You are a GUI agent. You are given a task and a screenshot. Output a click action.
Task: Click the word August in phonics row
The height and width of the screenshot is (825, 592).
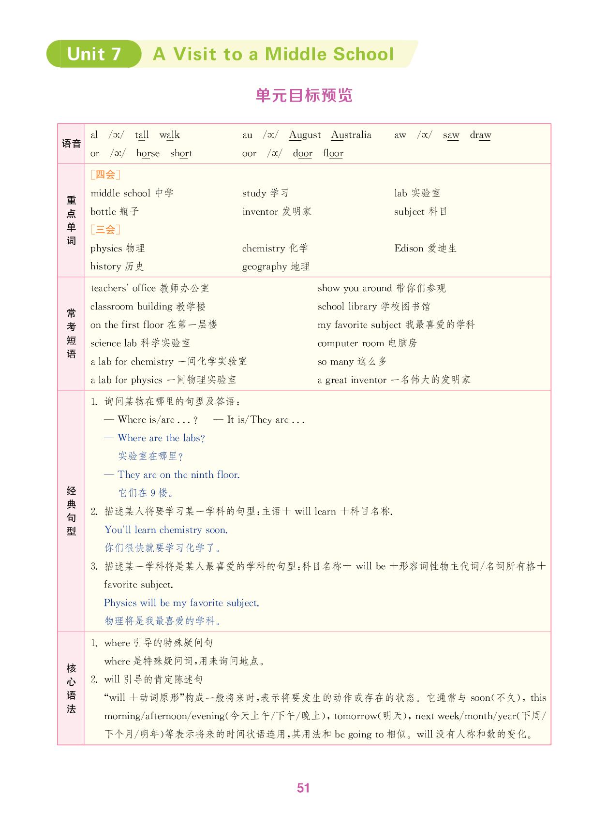305,135
